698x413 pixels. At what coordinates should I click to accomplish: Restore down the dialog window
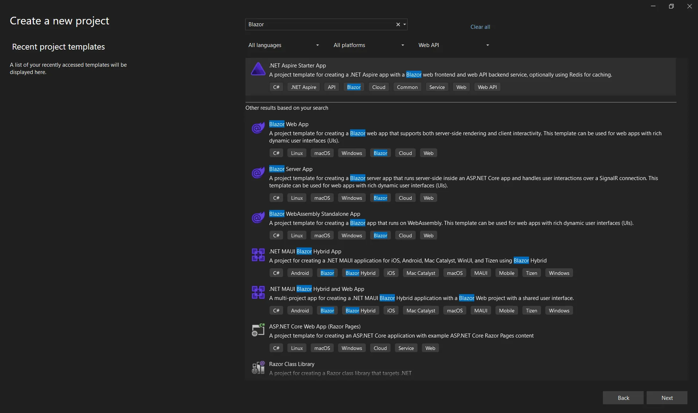click(x=671, y=6)
